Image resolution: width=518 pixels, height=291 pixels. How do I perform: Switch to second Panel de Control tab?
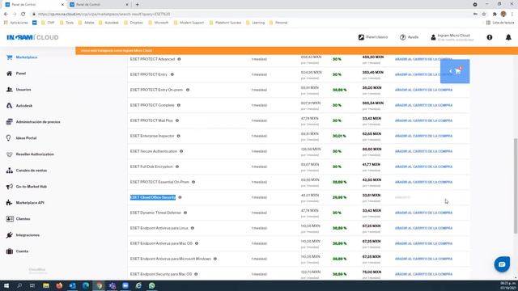(x=99, y=5)
